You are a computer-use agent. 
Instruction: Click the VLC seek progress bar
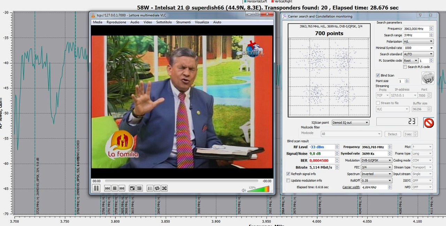(x=181, y=181)
